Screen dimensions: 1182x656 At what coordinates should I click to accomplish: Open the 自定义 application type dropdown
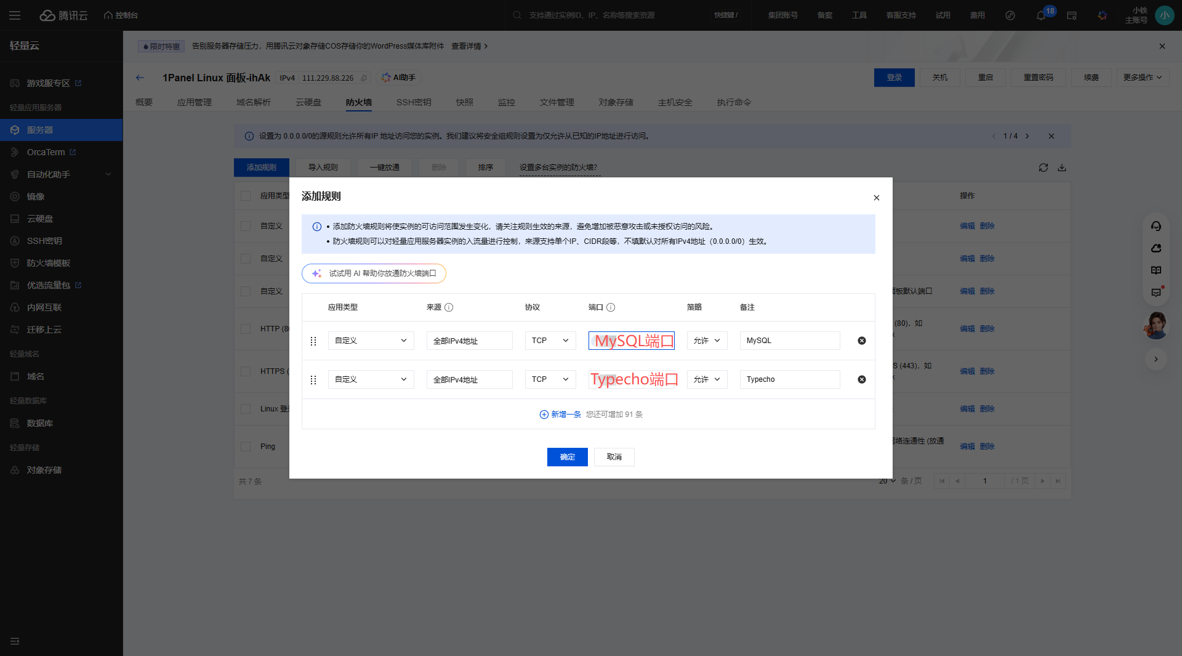point(370,340)
